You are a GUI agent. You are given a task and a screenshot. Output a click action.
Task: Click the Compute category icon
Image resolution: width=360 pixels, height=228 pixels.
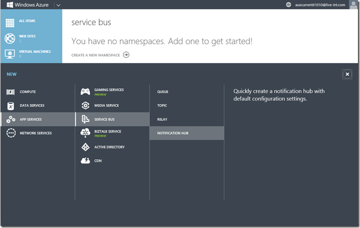[11, 92]
